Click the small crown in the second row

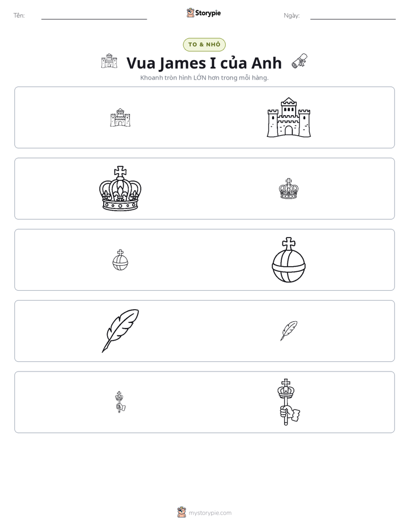pos(289,188)
